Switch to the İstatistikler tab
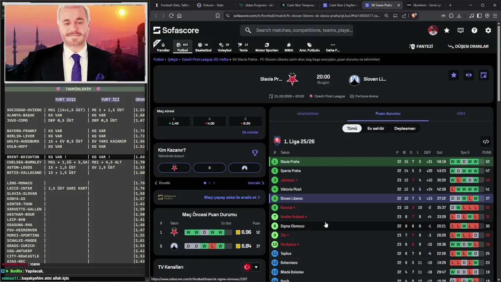This screenshot has height=282, width=501. (308, 114)
